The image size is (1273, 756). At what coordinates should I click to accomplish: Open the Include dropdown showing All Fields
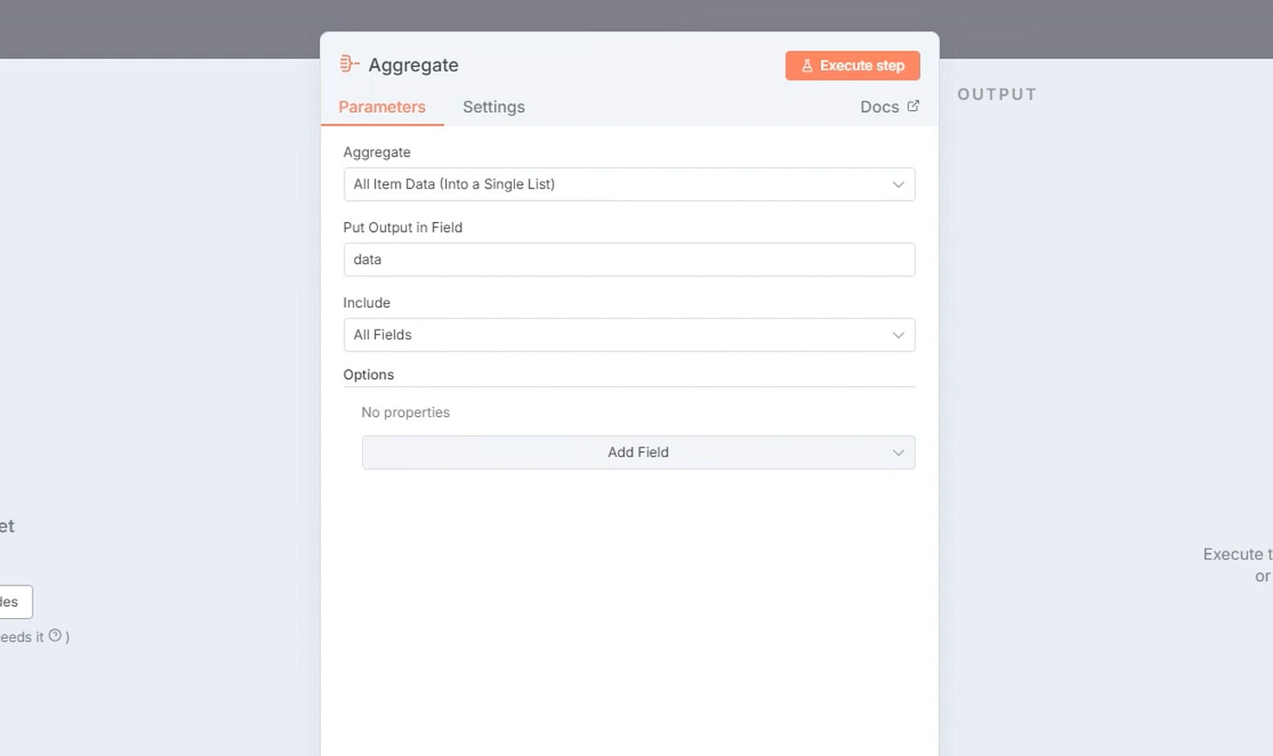629,335
